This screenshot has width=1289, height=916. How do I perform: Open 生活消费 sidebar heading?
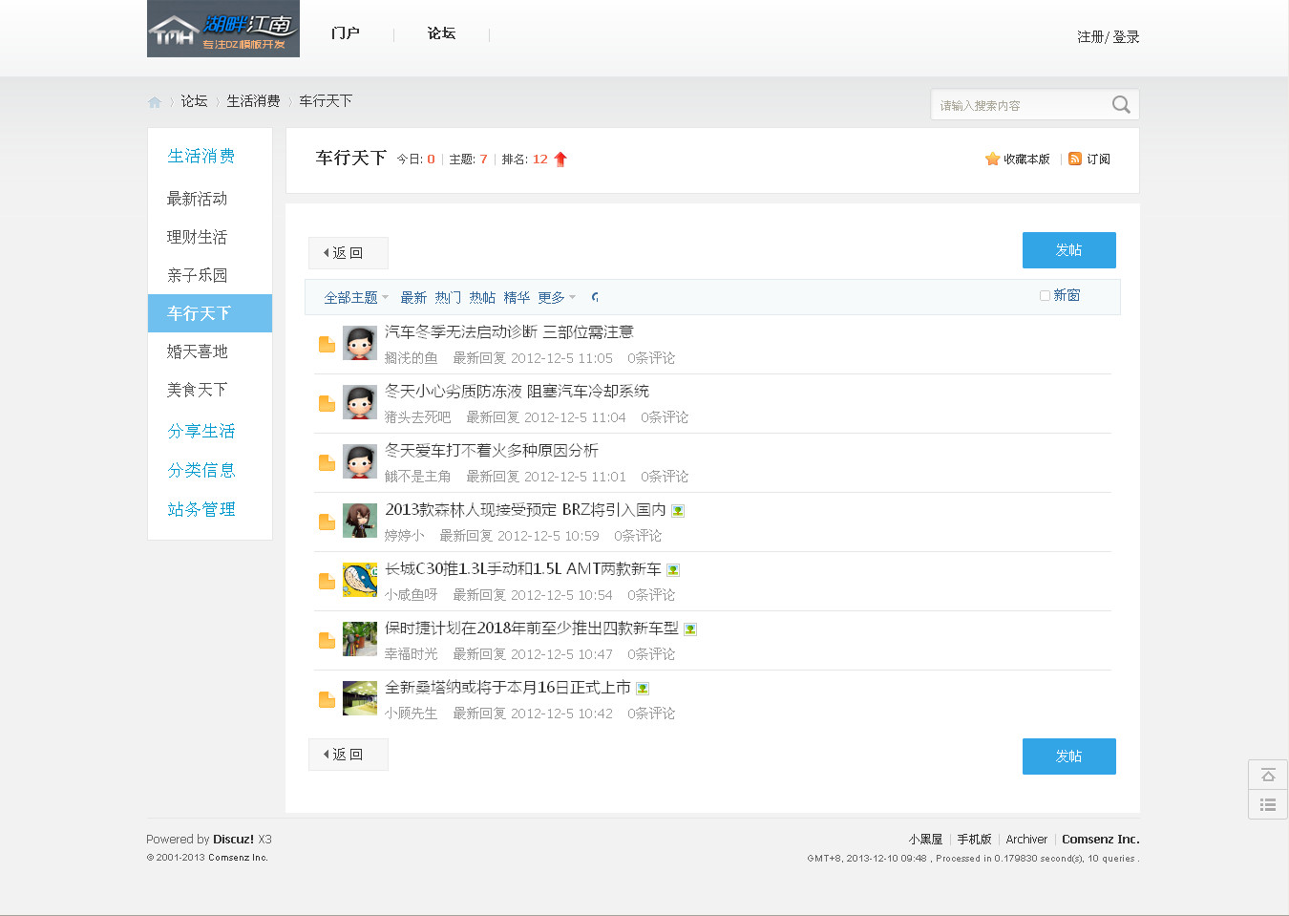[201, 156]
